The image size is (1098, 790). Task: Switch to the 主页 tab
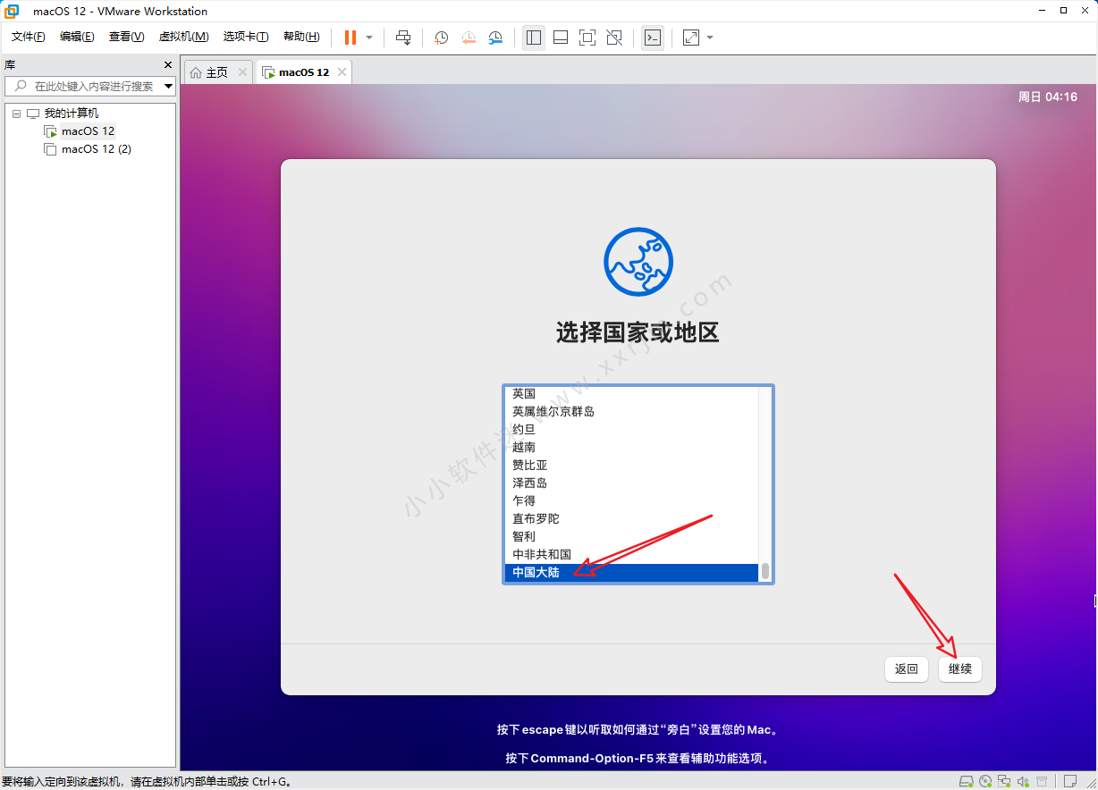[209, 72]
